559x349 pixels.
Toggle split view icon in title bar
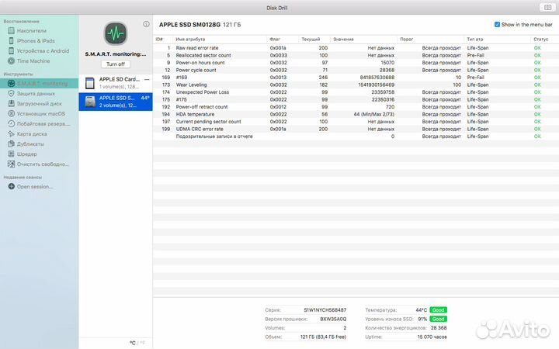coord(547,7)
